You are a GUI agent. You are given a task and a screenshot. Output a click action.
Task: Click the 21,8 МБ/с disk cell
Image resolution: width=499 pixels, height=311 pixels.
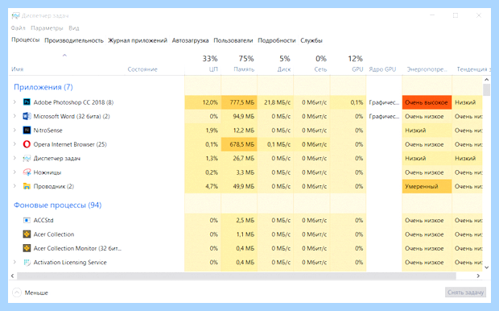(x=275, y=102)
